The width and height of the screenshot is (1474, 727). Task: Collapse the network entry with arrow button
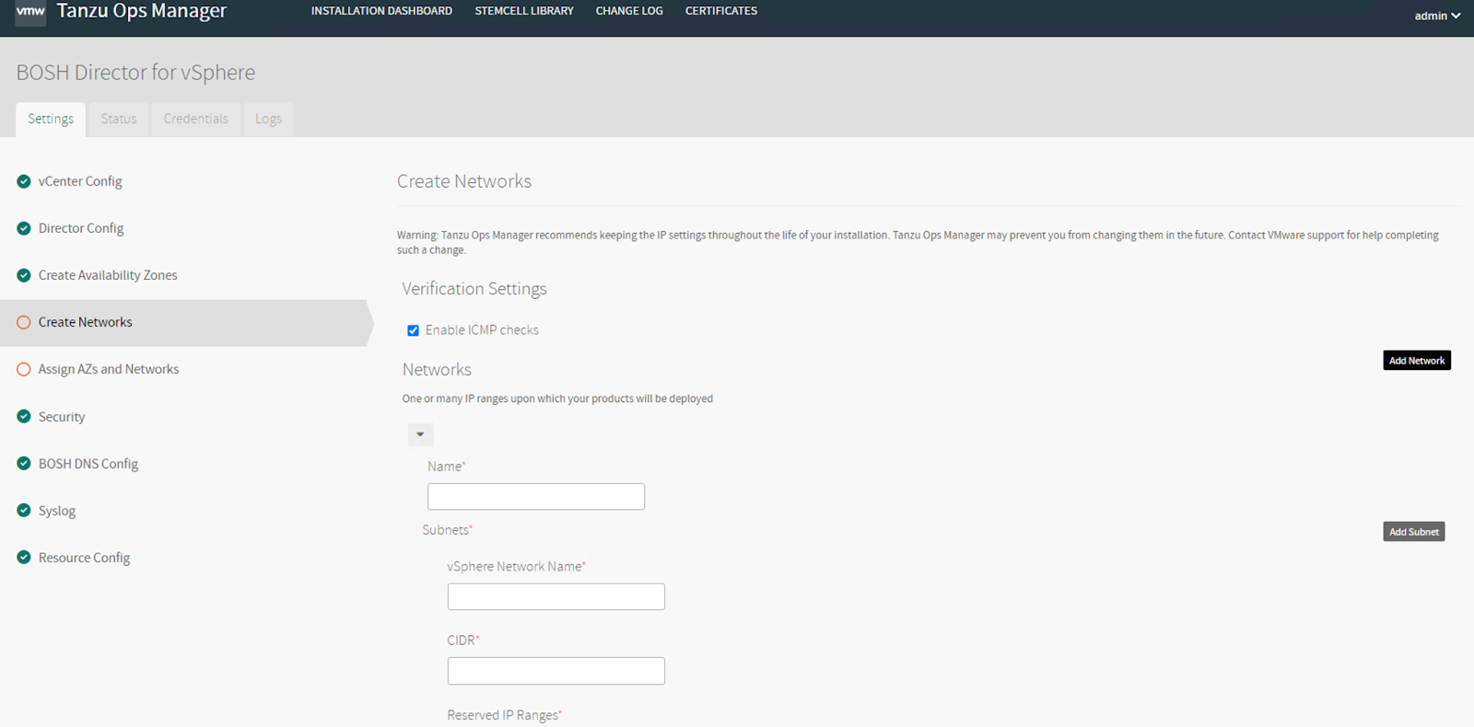tap(420, 434)
